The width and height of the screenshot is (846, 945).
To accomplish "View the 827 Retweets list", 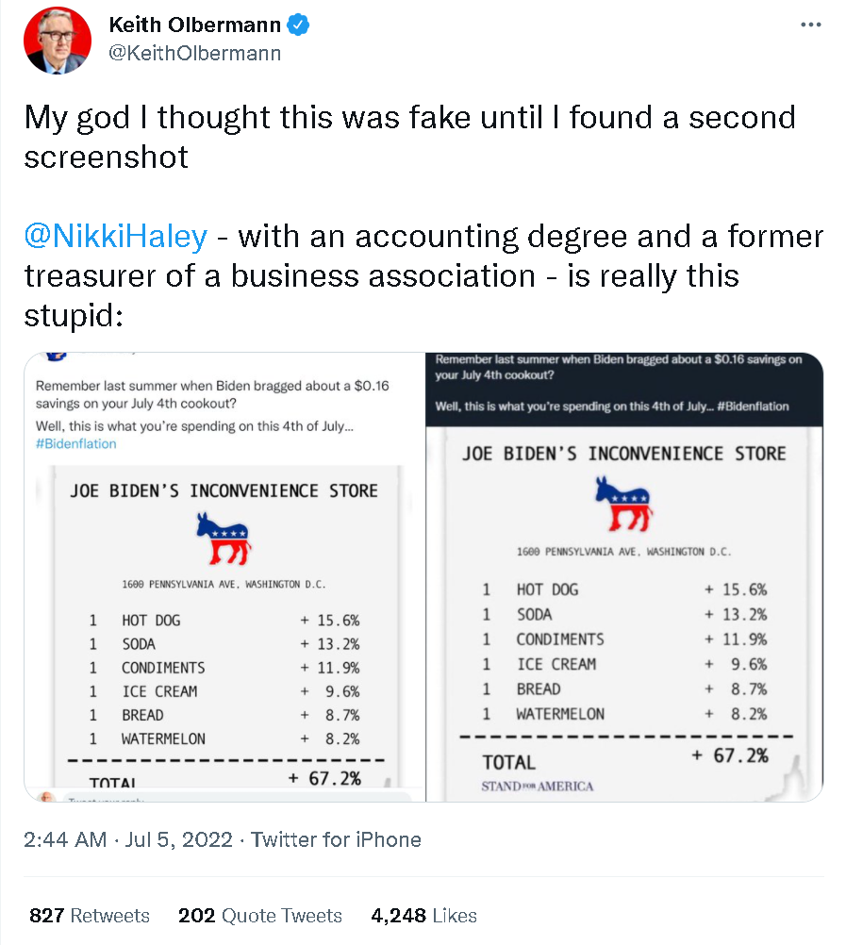I will pos(90,916).
